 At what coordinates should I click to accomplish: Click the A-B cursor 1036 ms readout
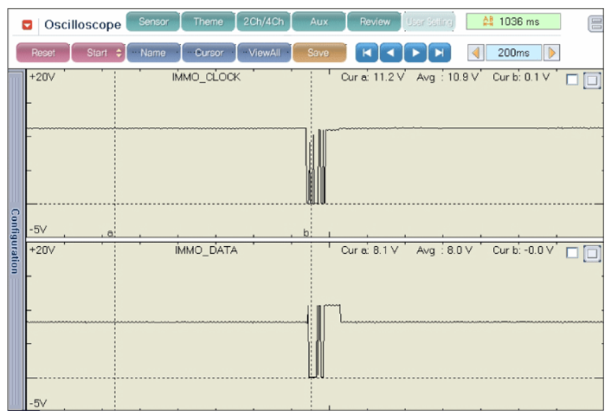tap(513, 21)
